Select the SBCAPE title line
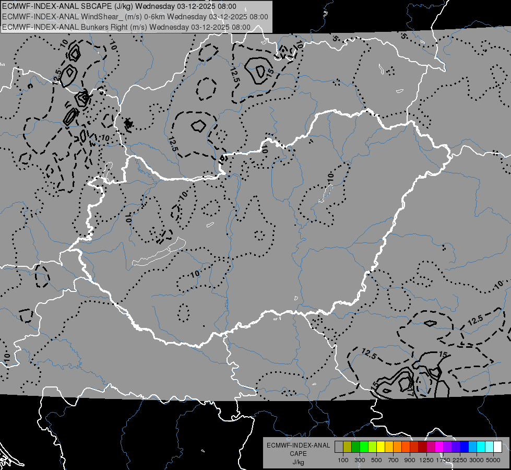Image resolution: width=511 pixels, height=470 pixels. click(x=120, y=6)
